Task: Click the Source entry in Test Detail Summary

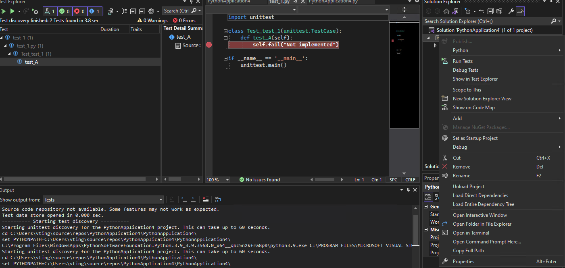Action: 188,46
